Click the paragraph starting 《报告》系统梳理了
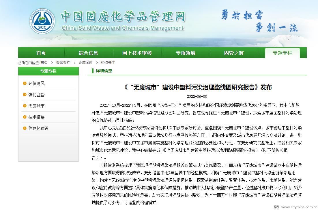This screenshot has width=318, height=210. [x=197, y=184]
